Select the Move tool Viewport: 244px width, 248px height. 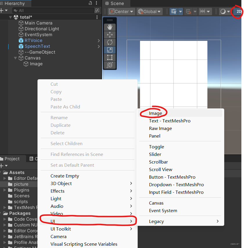click(x=110, y=35)
